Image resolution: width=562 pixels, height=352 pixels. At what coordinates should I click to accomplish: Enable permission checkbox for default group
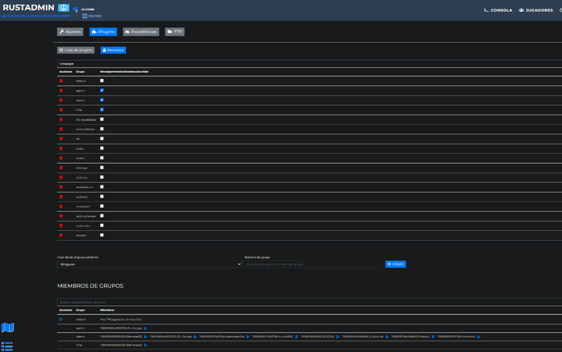coord(102,80)
